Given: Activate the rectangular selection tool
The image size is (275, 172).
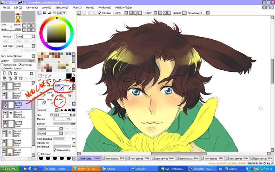Looking at the screenshot, I should tap(40, 76).
